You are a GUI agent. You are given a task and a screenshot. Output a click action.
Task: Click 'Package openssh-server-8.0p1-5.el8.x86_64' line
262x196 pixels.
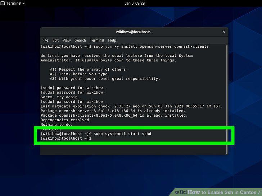[113, 111]
